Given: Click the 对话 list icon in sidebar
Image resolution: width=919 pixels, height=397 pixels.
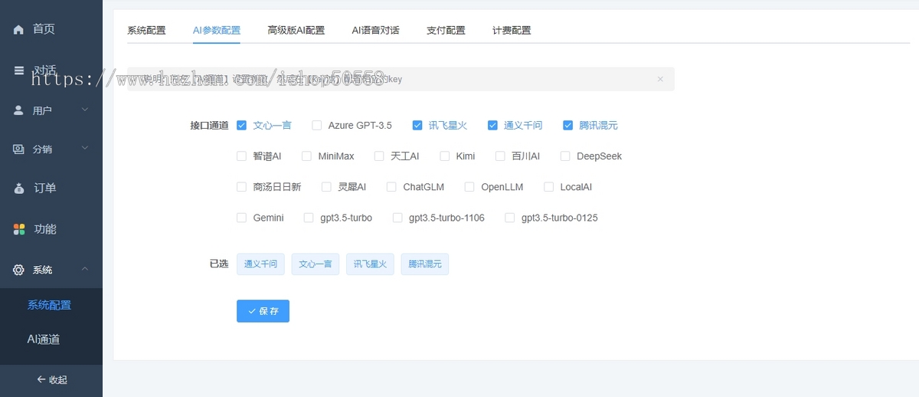Looking at the screenshot, I should point(18,70).
